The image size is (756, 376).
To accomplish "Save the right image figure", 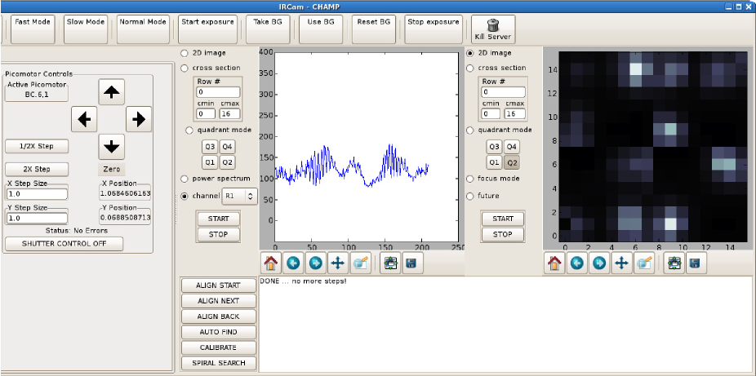I will [696, 263].
